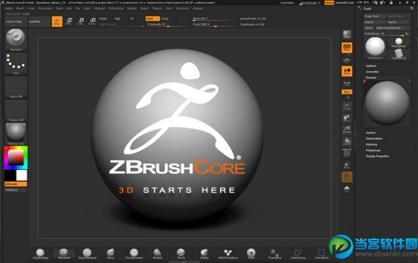
Task: Select the Move brush in the bottom shelf
Action: pos(111,254)
